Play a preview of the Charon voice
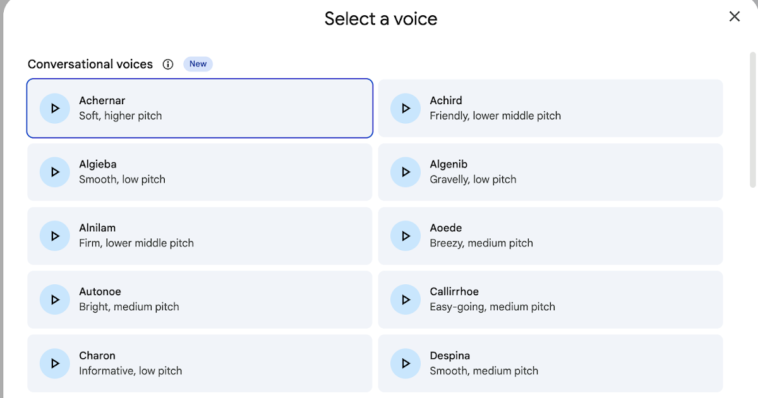758x398 pixels. click(54, 363)
